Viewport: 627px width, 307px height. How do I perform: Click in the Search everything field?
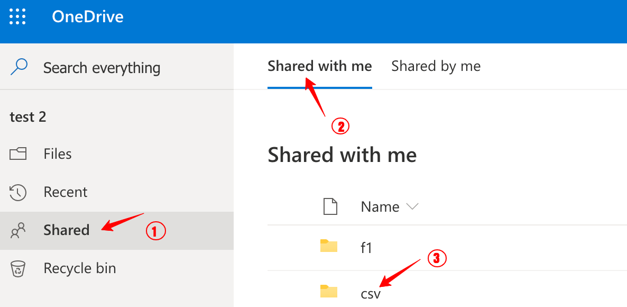coord(102,68)
